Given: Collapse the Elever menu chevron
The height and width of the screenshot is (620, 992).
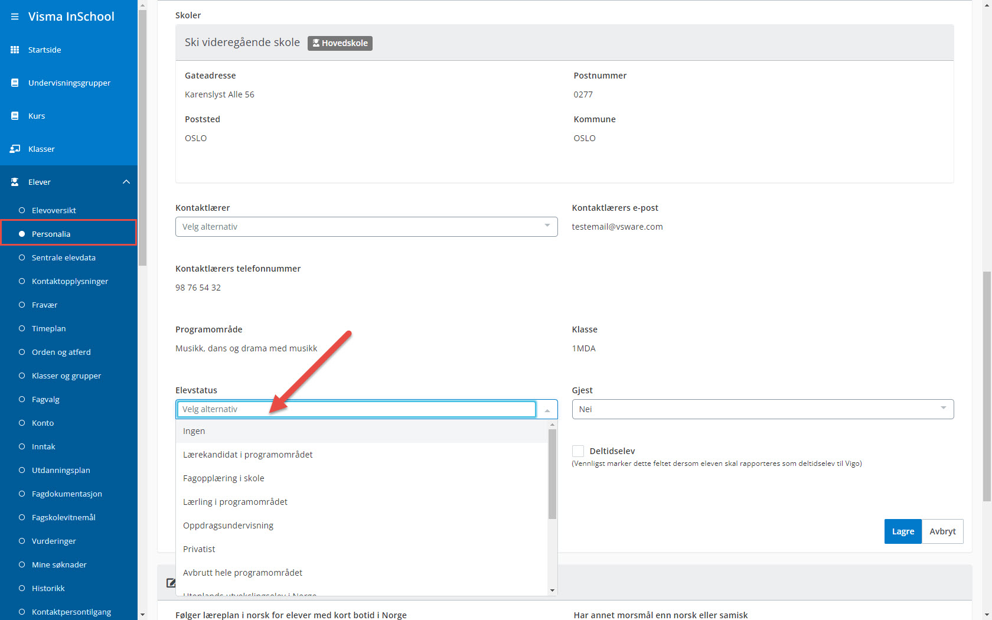Looking at the screenshot, I should (126, 182).
